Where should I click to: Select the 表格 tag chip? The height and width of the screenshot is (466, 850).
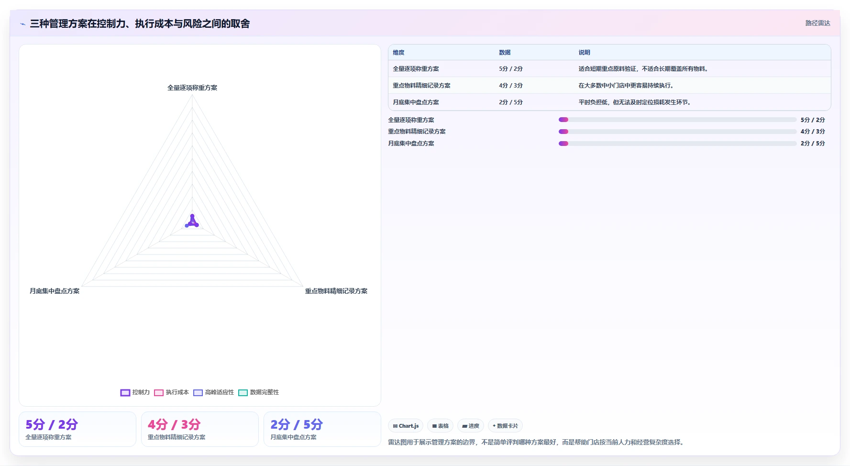(440, 426)
